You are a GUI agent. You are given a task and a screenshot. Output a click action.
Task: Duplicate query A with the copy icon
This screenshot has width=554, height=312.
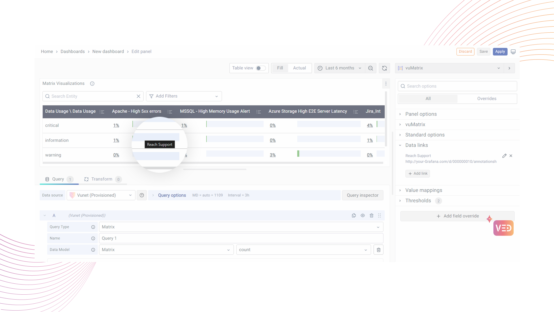tap(354, 216)
